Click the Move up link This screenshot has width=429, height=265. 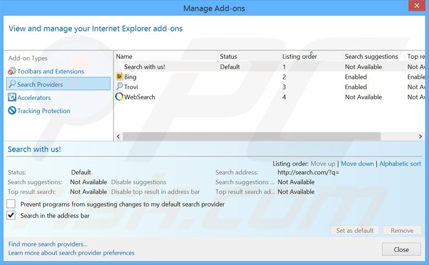[323, 163]
